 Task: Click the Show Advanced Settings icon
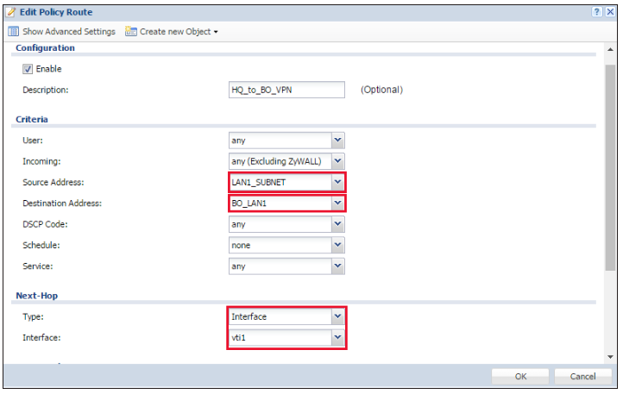(x=13, y=32)
